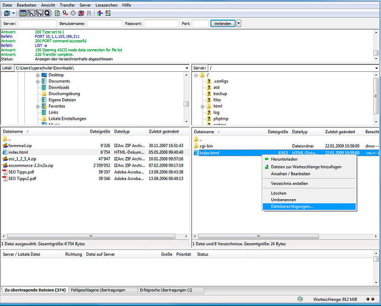Viewport: 381px width, 306px height.
Task: Click the reconnect R toolbar icon
Action: coord(89,13)
